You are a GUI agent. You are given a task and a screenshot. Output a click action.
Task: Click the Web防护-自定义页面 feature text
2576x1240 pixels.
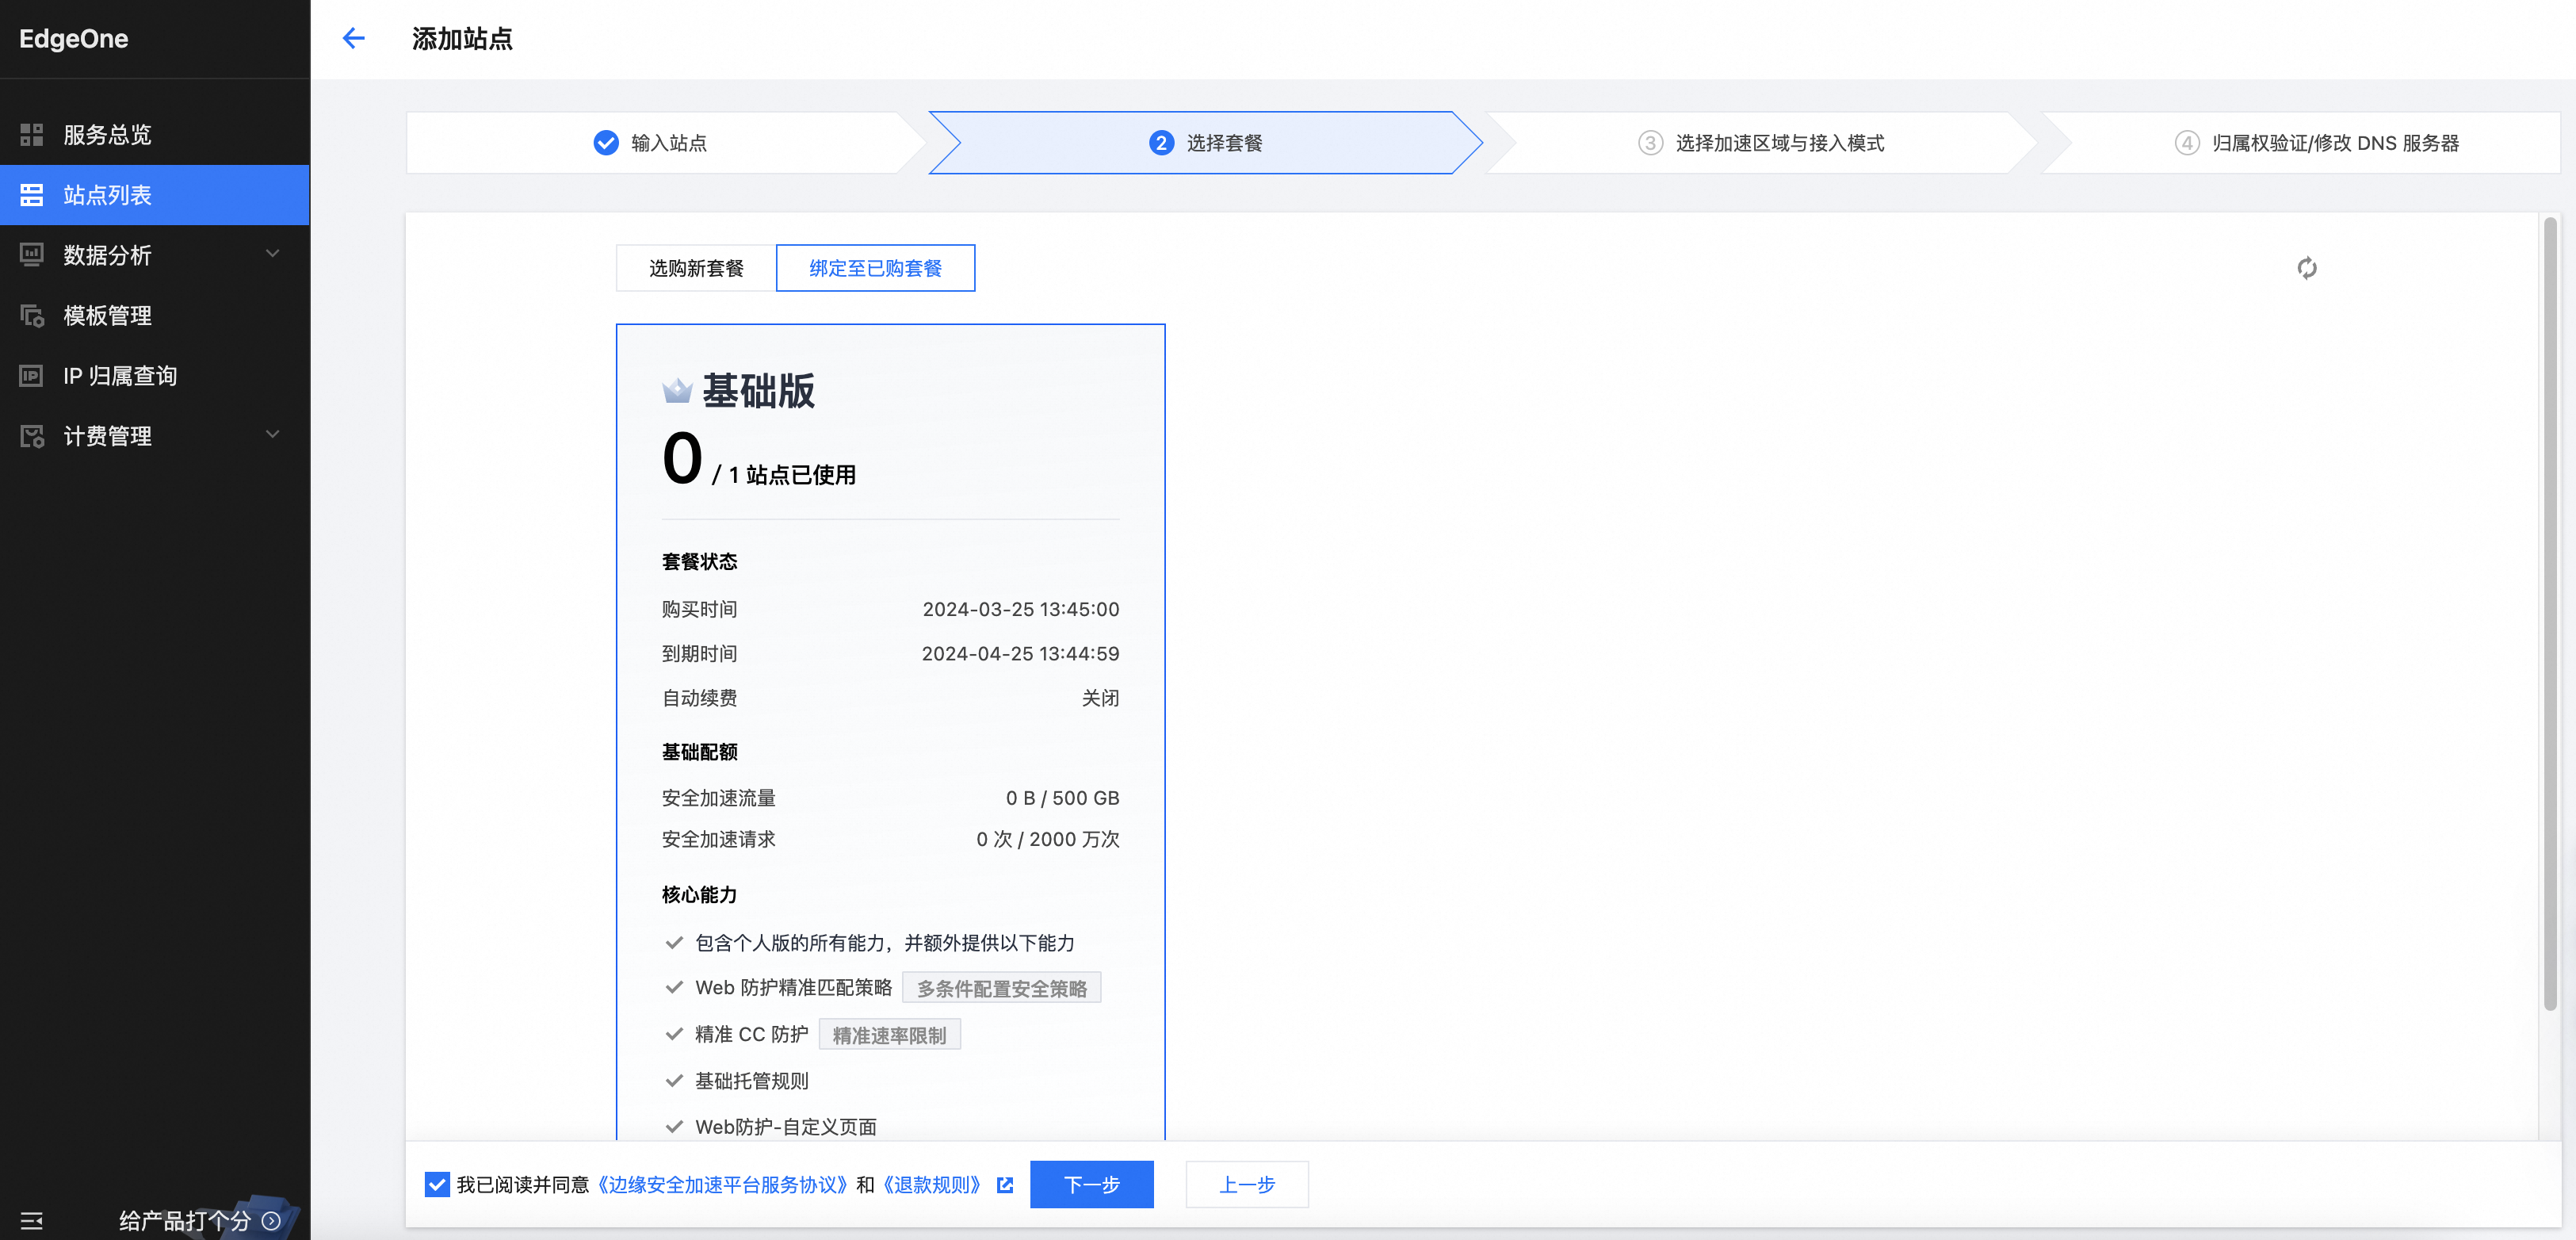point(785,1126)
